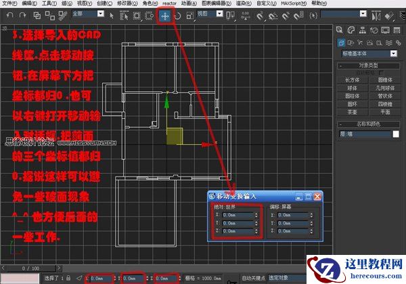
Task: Open the named selection sets dropdown
Action: pyautogui.click(x=344, y=14)
